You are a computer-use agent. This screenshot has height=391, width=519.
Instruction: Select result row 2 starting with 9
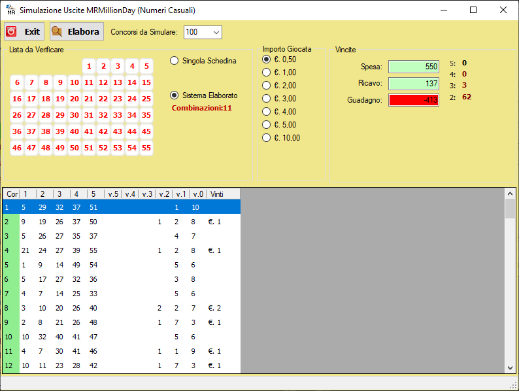(122, 222)
